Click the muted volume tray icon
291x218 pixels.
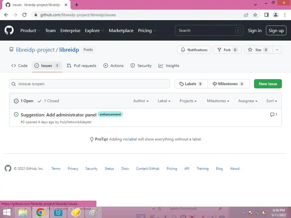click(x=264, y=213)
